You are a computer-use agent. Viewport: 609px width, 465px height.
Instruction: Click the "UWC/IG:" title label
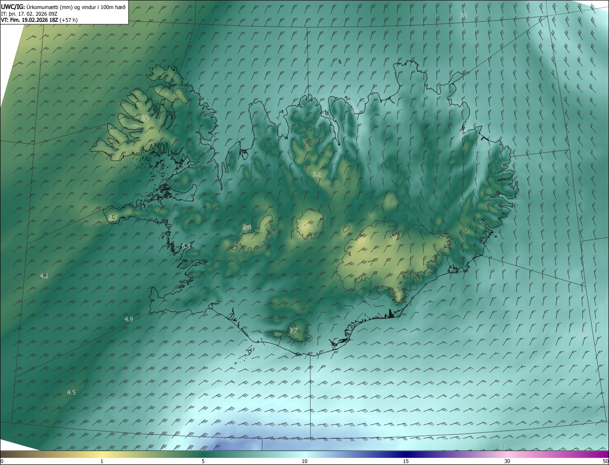click(x=13, y=7)
